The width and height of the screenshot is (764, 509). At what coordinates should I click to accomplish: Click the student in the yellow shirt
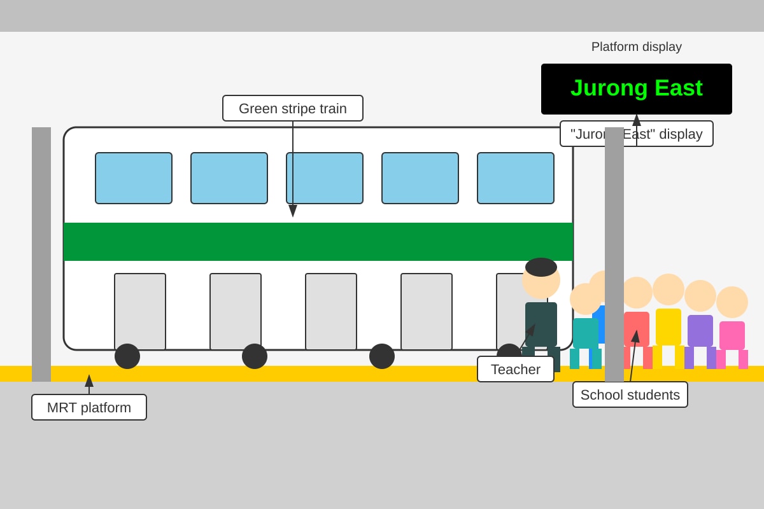668,321
